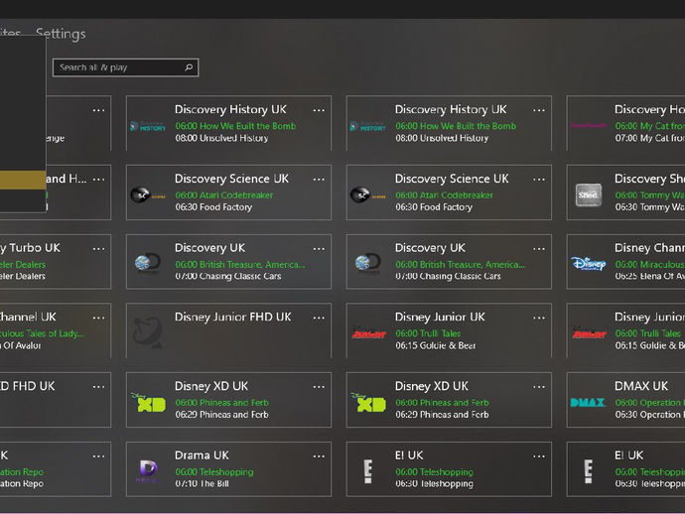
Task: Open the Settings tab
Action: coord(61,34)
